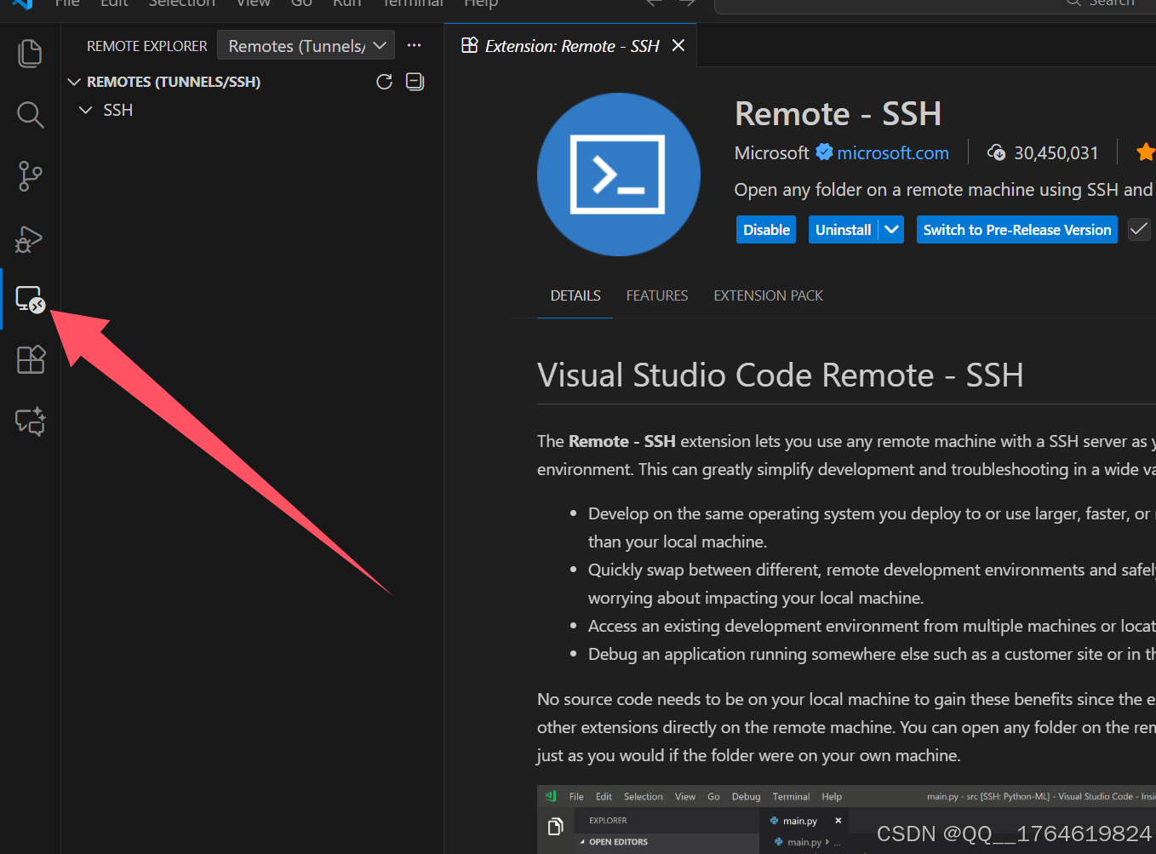Collapse all in Remotes section

tap(415, 82)
